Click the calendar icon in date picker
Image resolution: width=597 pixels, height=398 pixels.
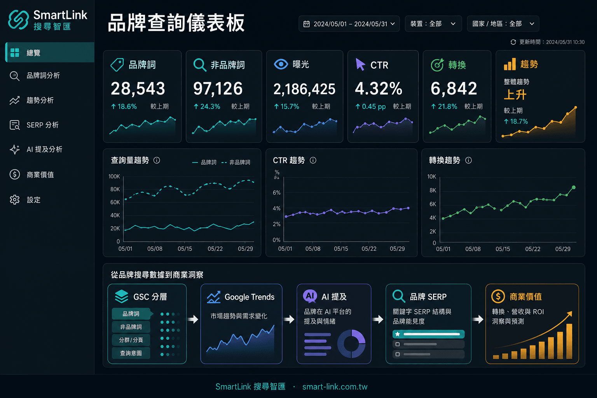306,24
